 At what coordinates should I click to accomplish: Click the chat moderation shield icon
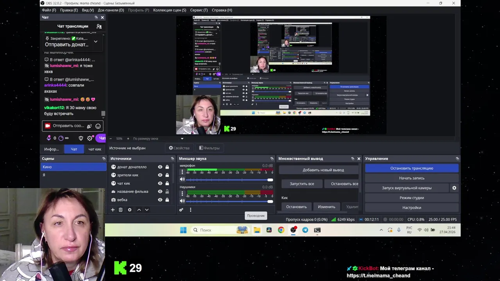[x=81, y=138]
